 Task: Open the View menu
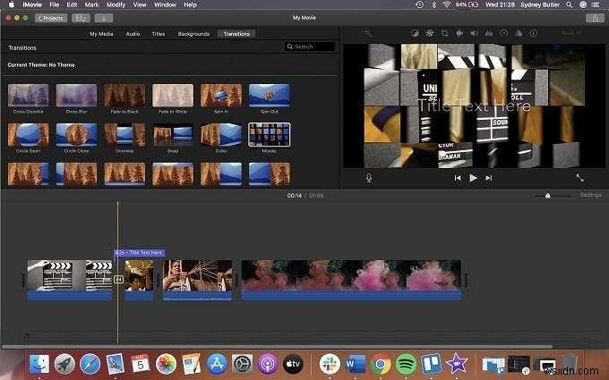140,4
